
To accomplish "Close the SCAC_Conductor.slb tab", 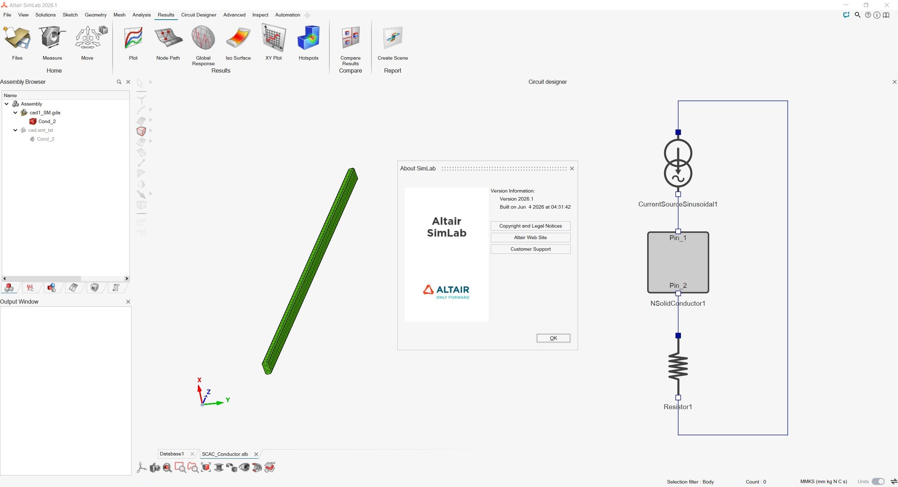I will tap(256, 454).
